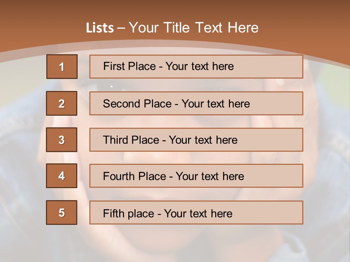The width and height of the screenshot is (350, 262).
Task: Click 'Your text here' in Third Place bar
Action: (203, 140)
